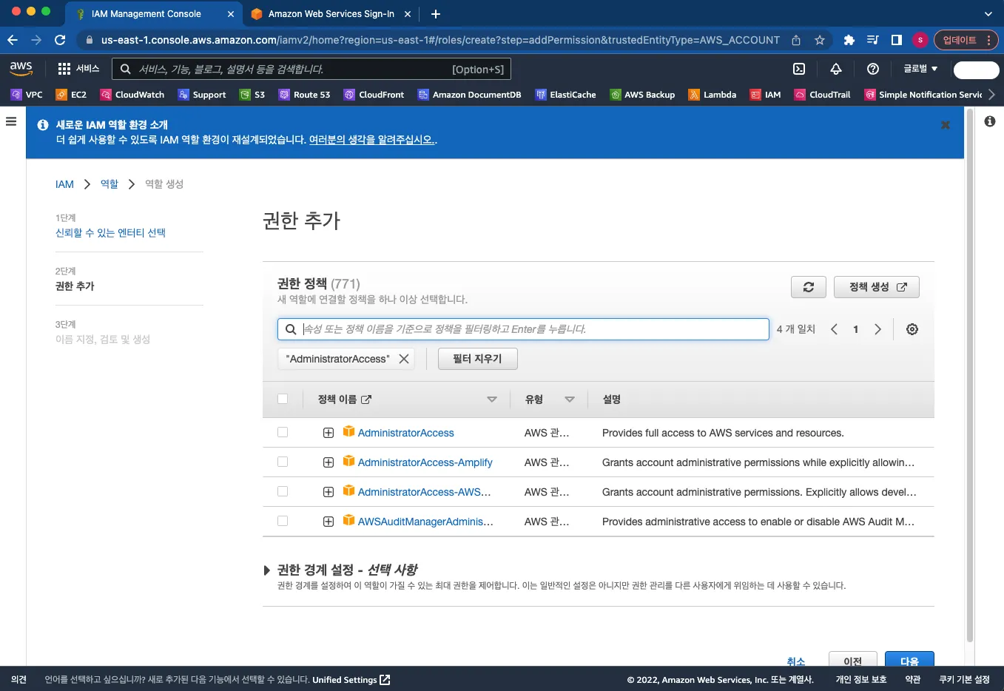Expand the AWSAuditManagerAdminis… policy row
Image resolution: width=1004 pixels, height=691 pixels.
(329, 522)
